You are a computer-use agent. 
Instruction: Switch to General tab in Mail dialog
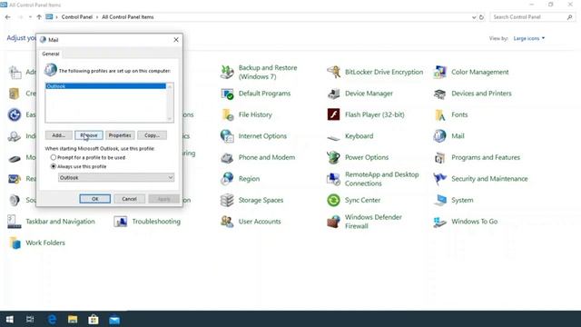(51, 54)
